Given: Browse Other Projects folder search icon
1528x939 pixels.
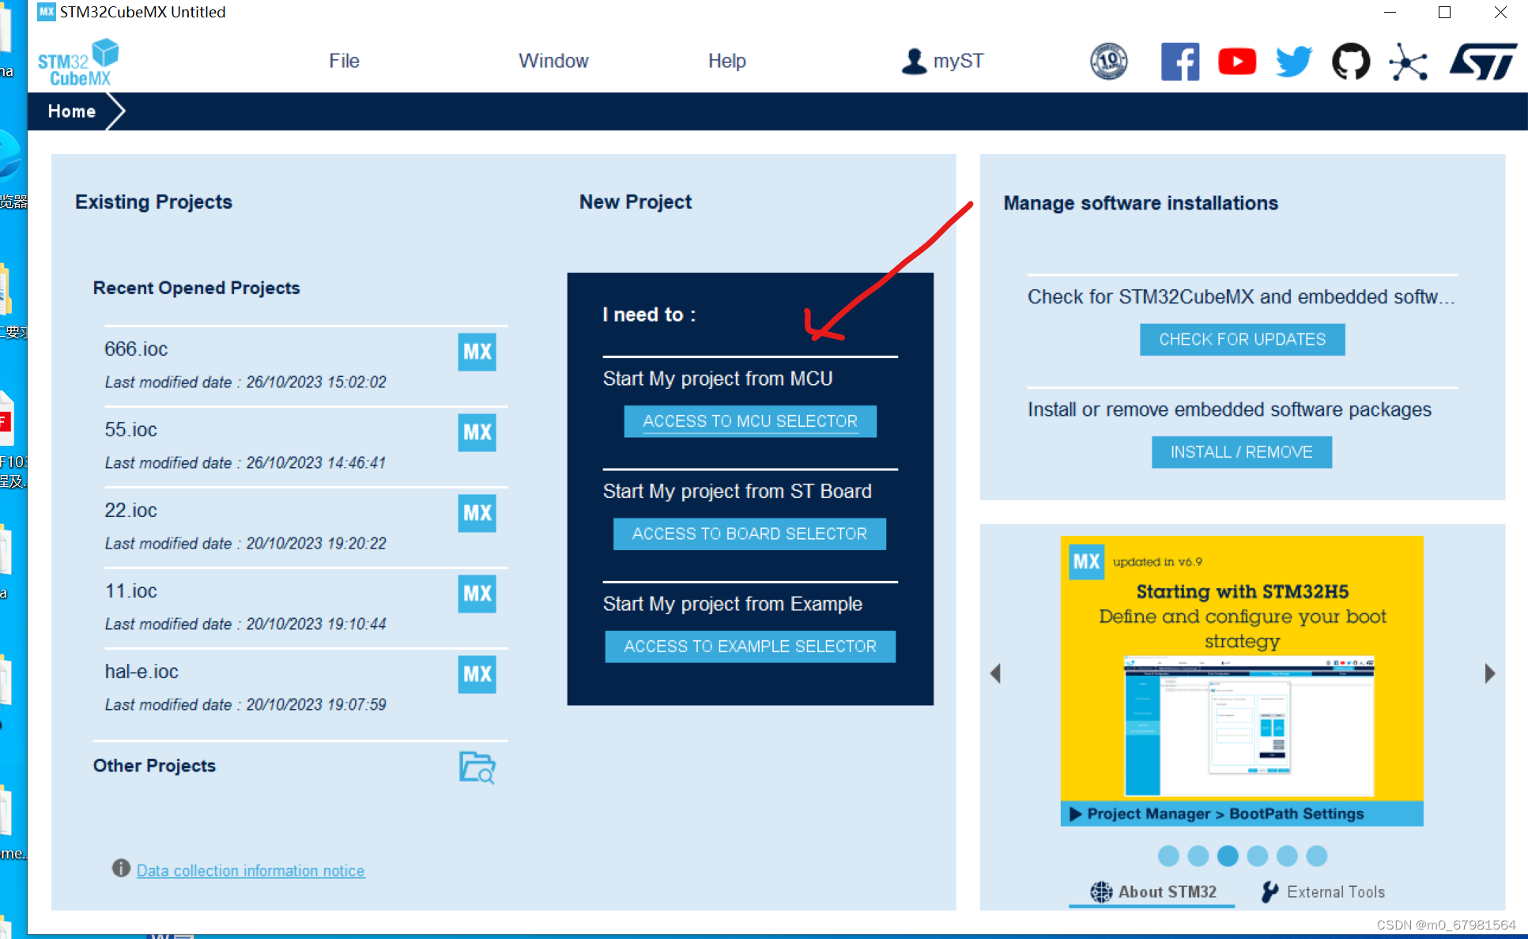Looking at the screenshot, I should coord(477,767).
